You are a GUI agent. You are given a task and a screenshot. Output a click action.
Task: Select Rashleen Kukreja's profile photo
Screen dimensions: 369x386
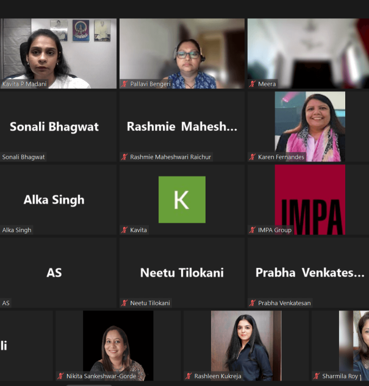coord(246,346)
